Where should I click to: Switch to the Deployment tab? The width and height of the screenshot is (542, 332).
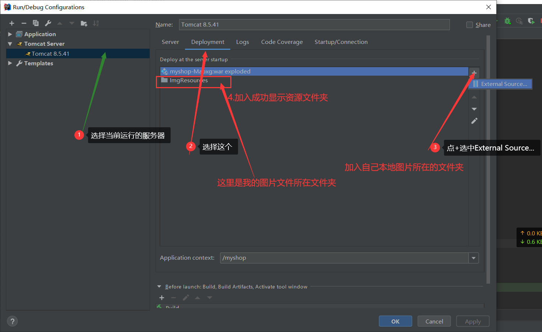coord(208,42)
